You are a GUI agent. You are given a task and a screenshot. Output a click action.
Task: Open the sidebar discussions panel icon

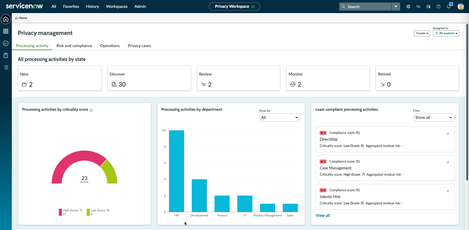tap(429, 7)
